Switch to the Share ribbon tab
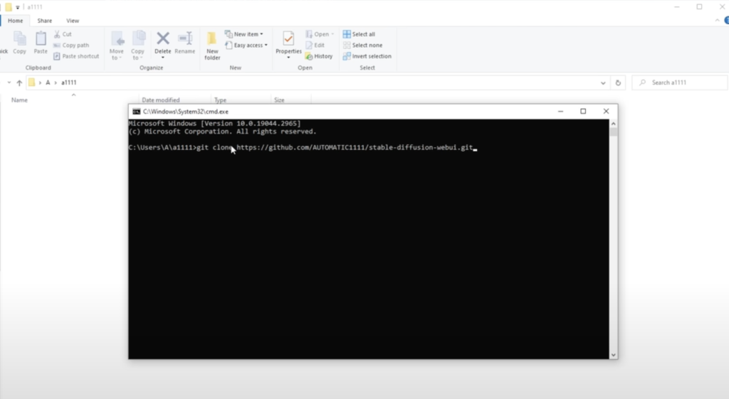The height and width of the screenshot is (399, 729). (x=45, y=21)
